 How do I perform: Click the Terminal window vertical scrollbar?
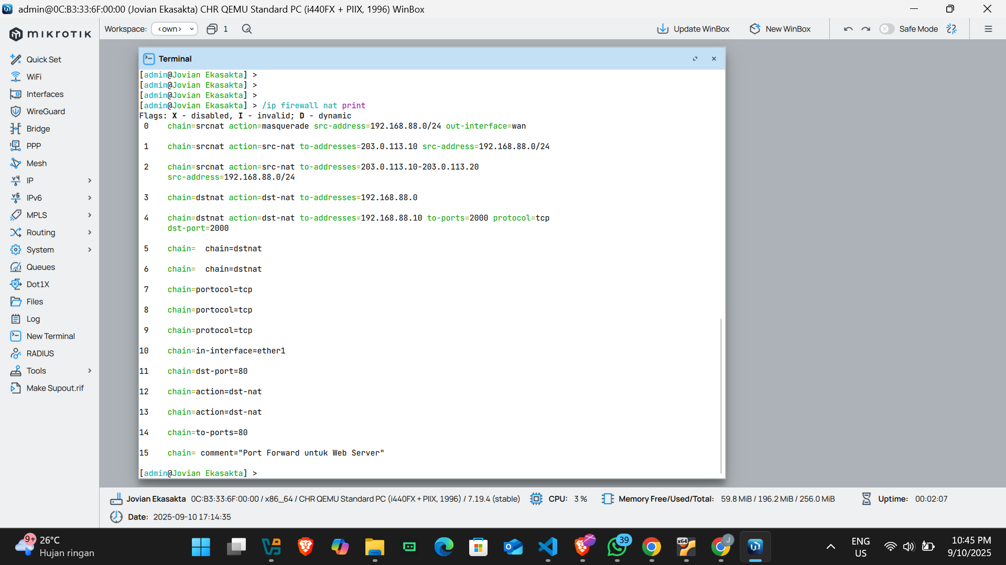(721, 395)
